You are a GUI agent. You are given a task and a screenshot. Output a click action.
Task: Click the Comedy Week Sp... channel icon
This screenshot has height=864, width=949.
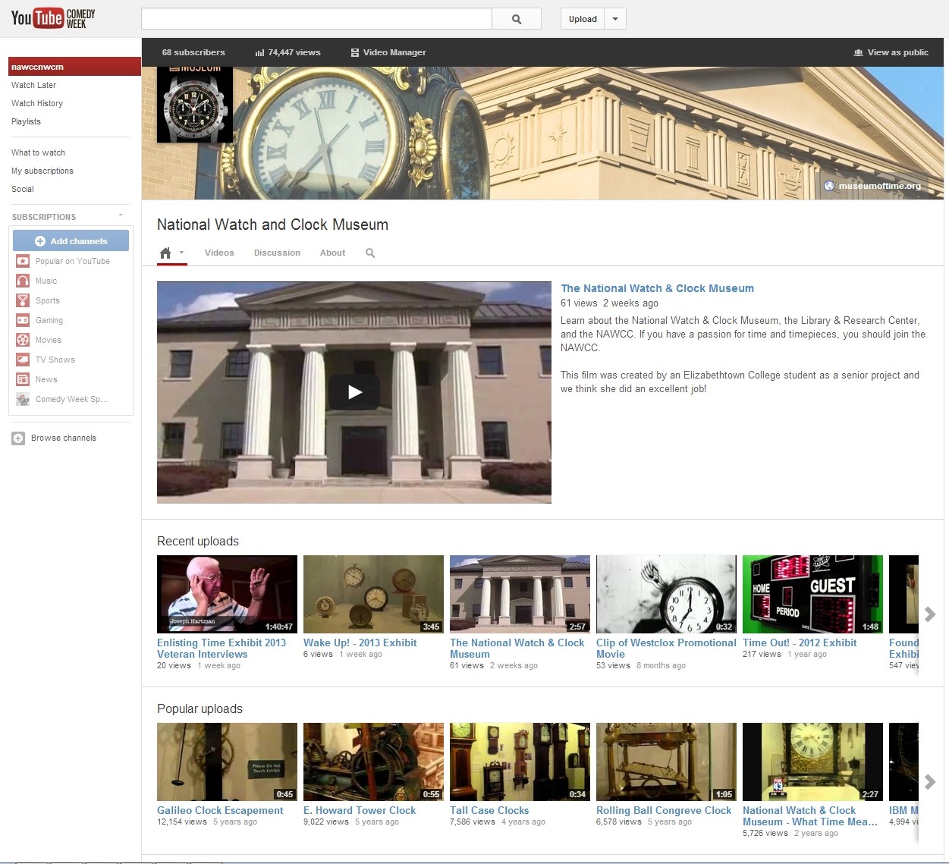[x=23, y=399]
